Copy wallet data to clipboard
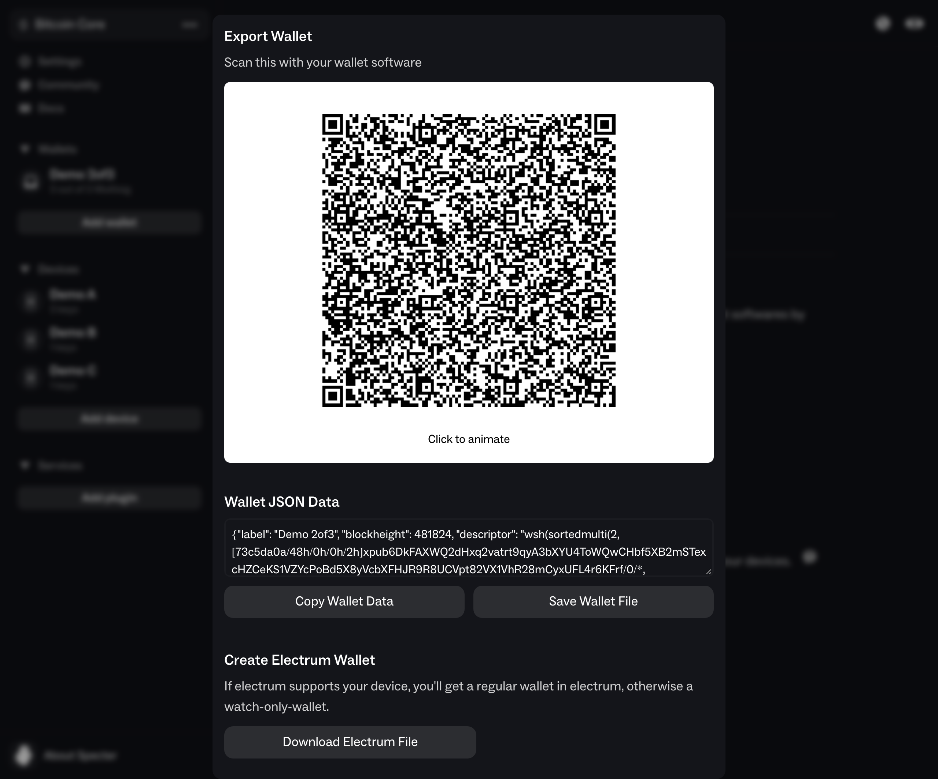The width and height of the screenshot is (938, 779). (x=344, y=601)
